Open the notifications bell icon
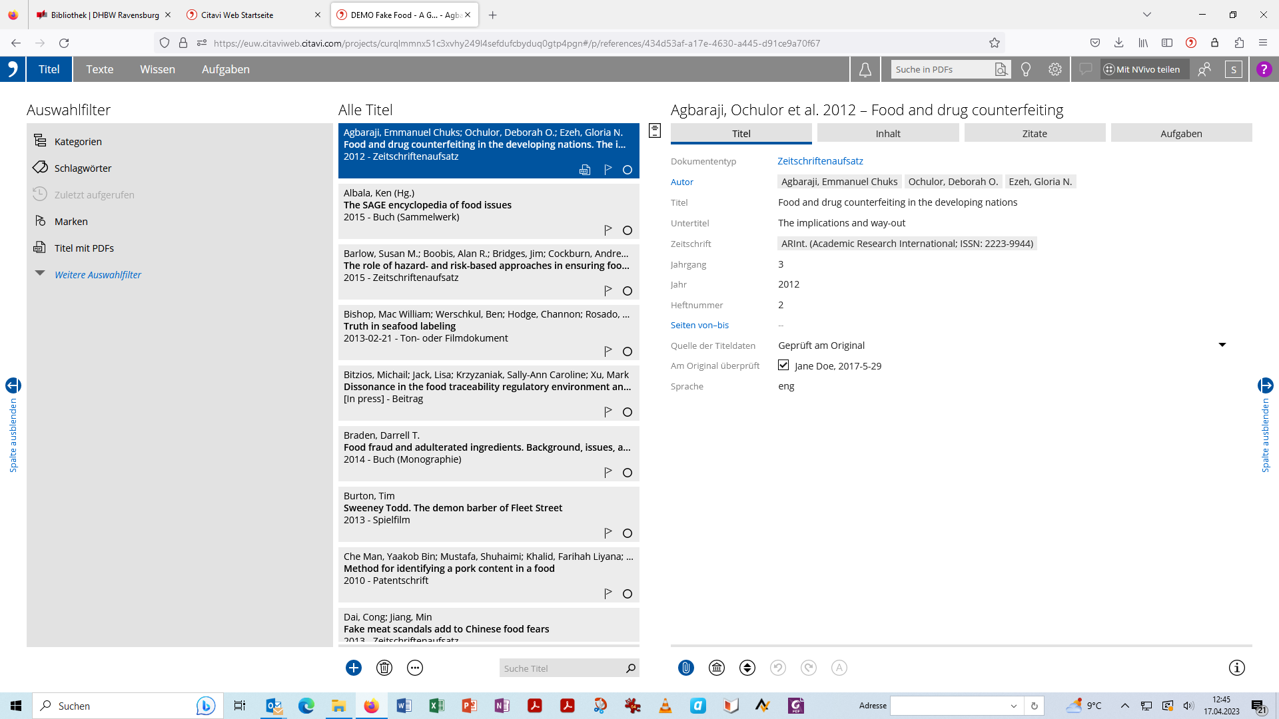Viewport: 1279px width, 719px height. coord(865,69)
